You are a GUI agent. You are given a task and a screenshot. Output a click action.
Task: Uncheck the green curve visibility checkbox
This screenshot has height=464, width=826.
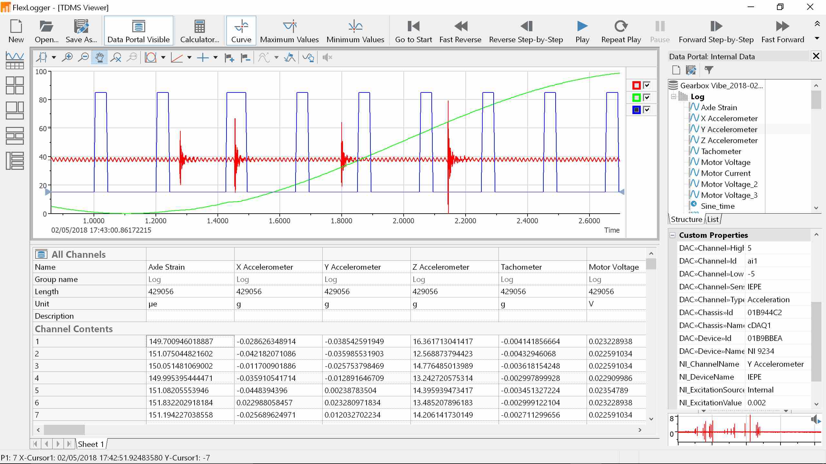click(647, 98)
